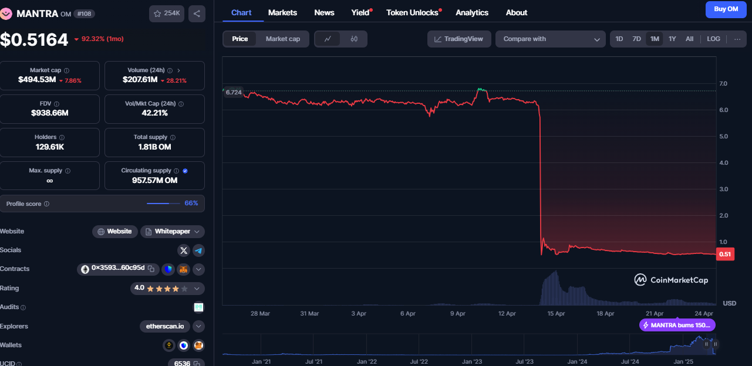The width and height of the screenshot is (752, 366).
Task: Open the MetaMask wallet icon in the Wallets row
Action: 198,345
